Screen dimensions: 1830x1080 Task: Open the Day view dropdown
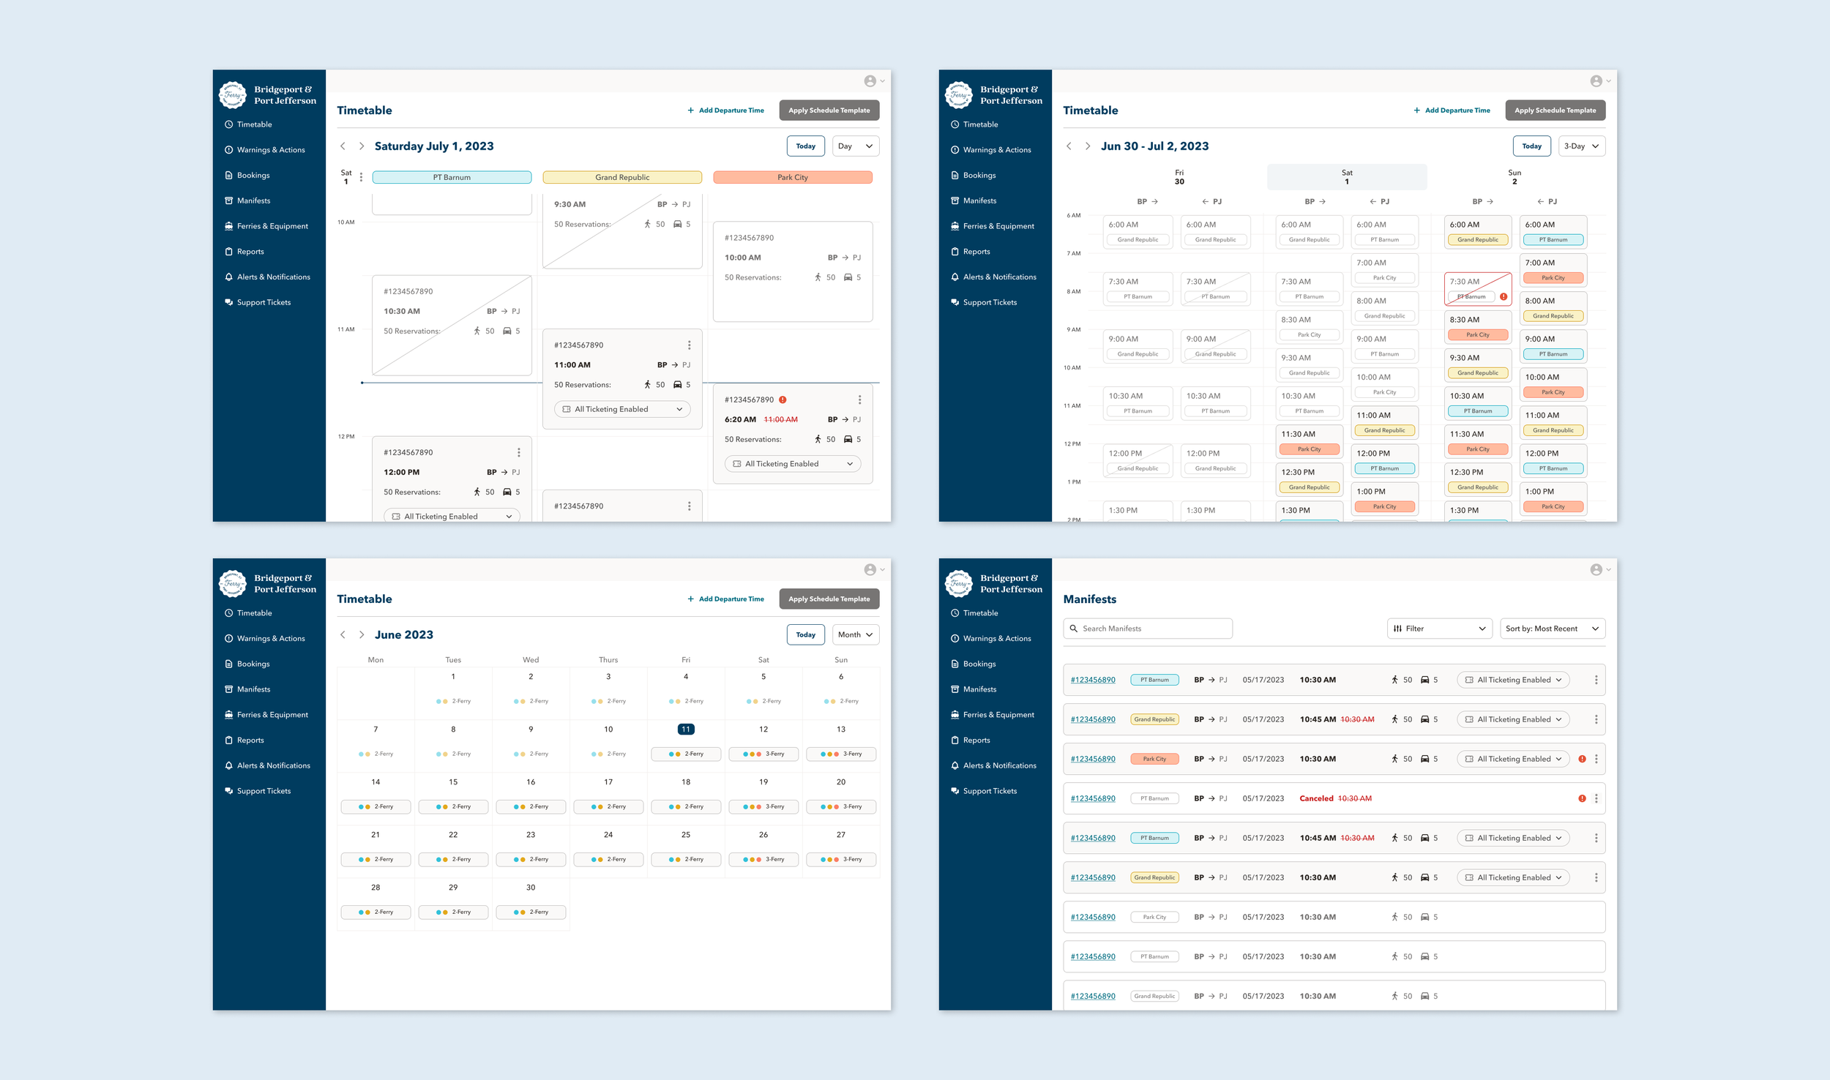click(x=855, y=146)
